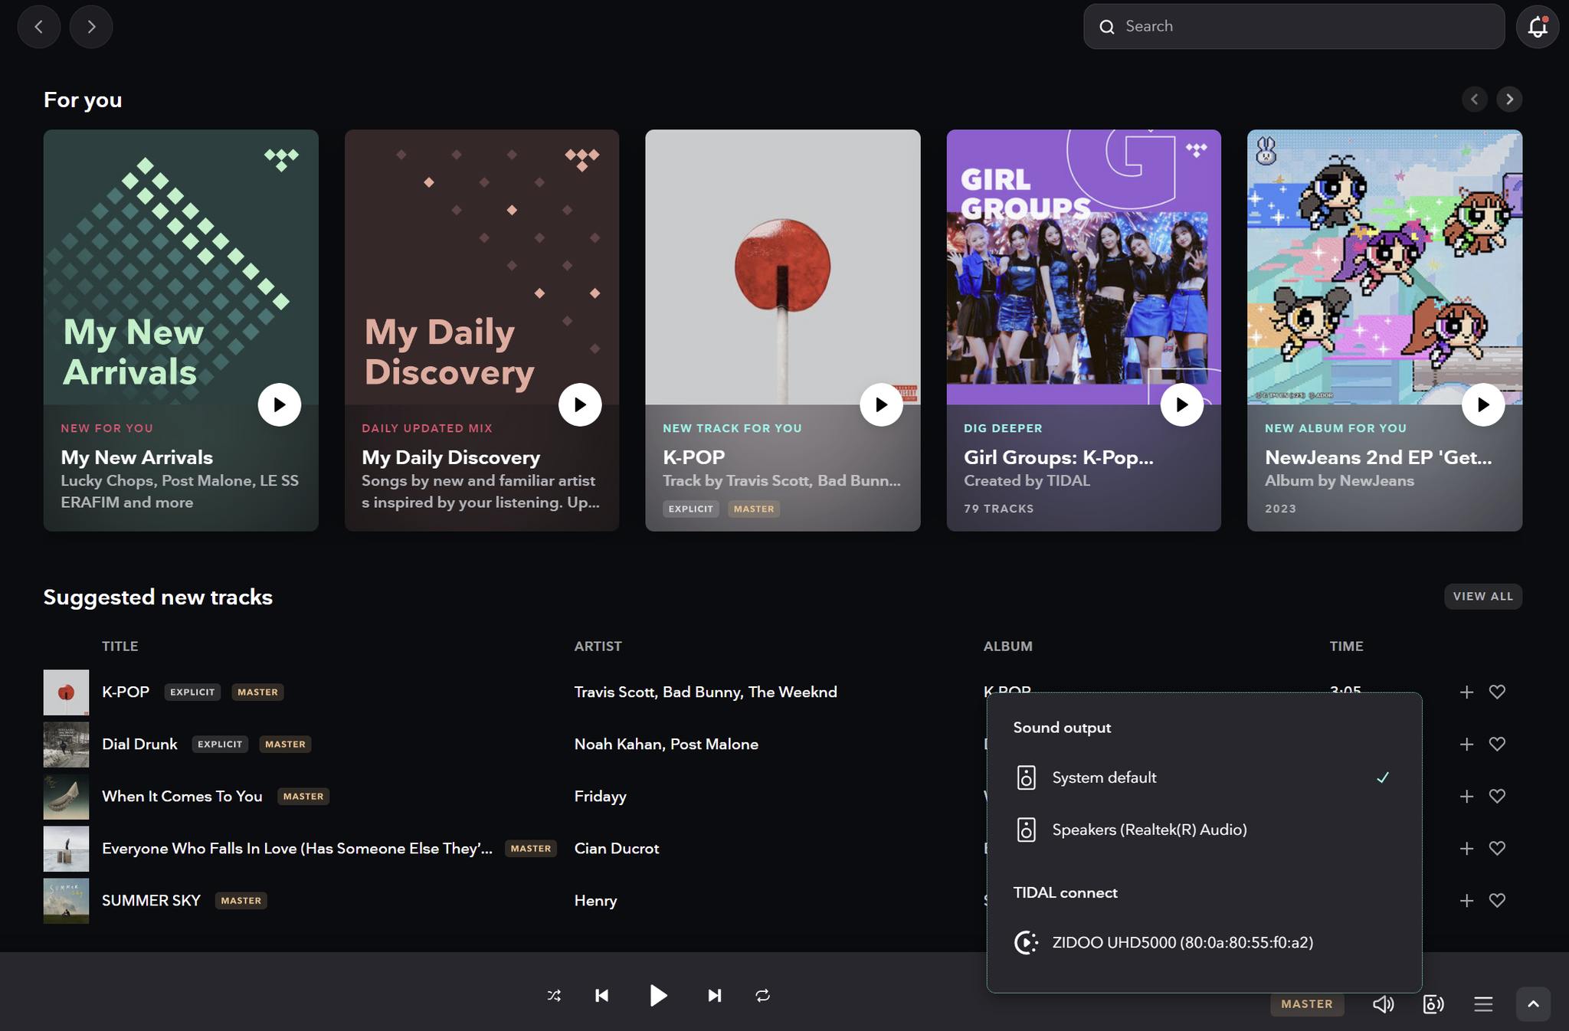Select Speakers (Realtek(R) Audio) output
The image size is (1569, 1031).
click(x=1204, y=830)
